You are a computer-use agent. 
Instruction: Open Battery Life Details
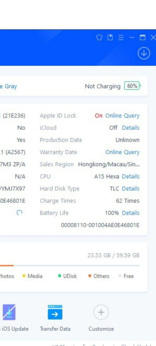tap(131, 213)
